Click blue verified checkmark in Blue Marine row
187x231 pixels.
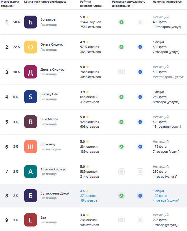coord(140,122)
